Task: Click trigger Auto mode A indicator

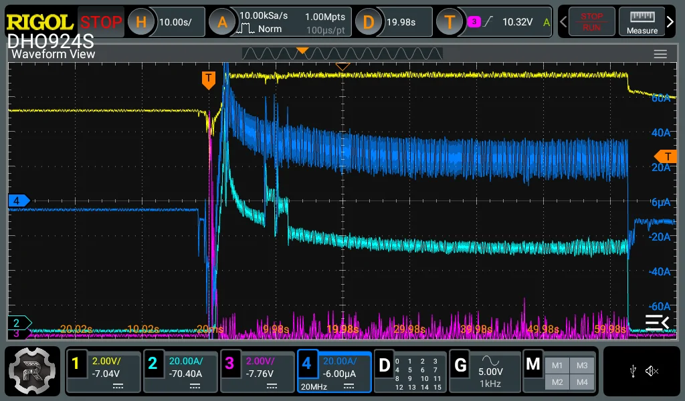Action: click(546, 22)
